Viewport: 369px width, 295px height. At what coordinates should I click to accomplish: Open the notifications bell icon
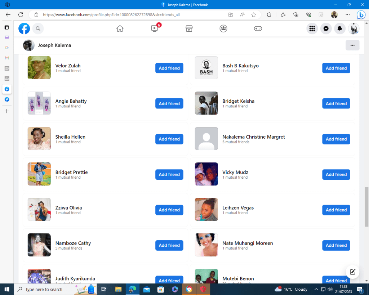340,29
